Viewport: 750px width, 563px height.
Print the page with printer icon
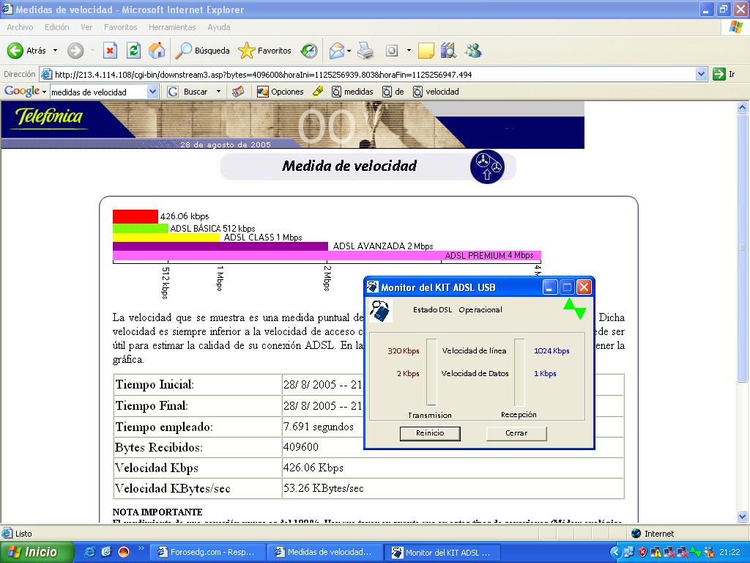point(366,51)
